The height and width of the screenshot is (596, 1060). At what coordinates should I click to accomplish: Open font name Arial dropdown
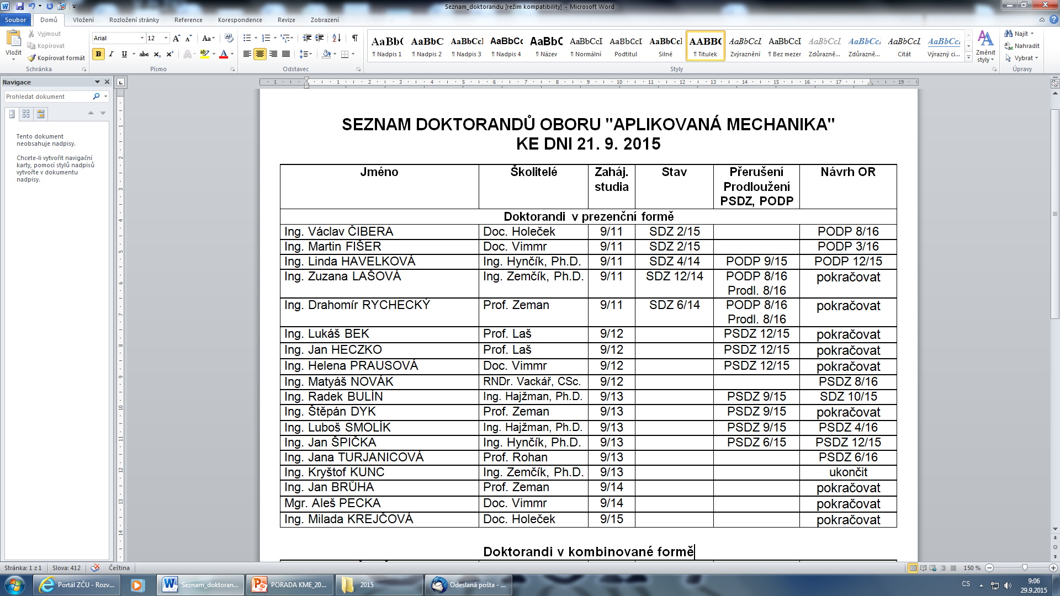[142, 38]
